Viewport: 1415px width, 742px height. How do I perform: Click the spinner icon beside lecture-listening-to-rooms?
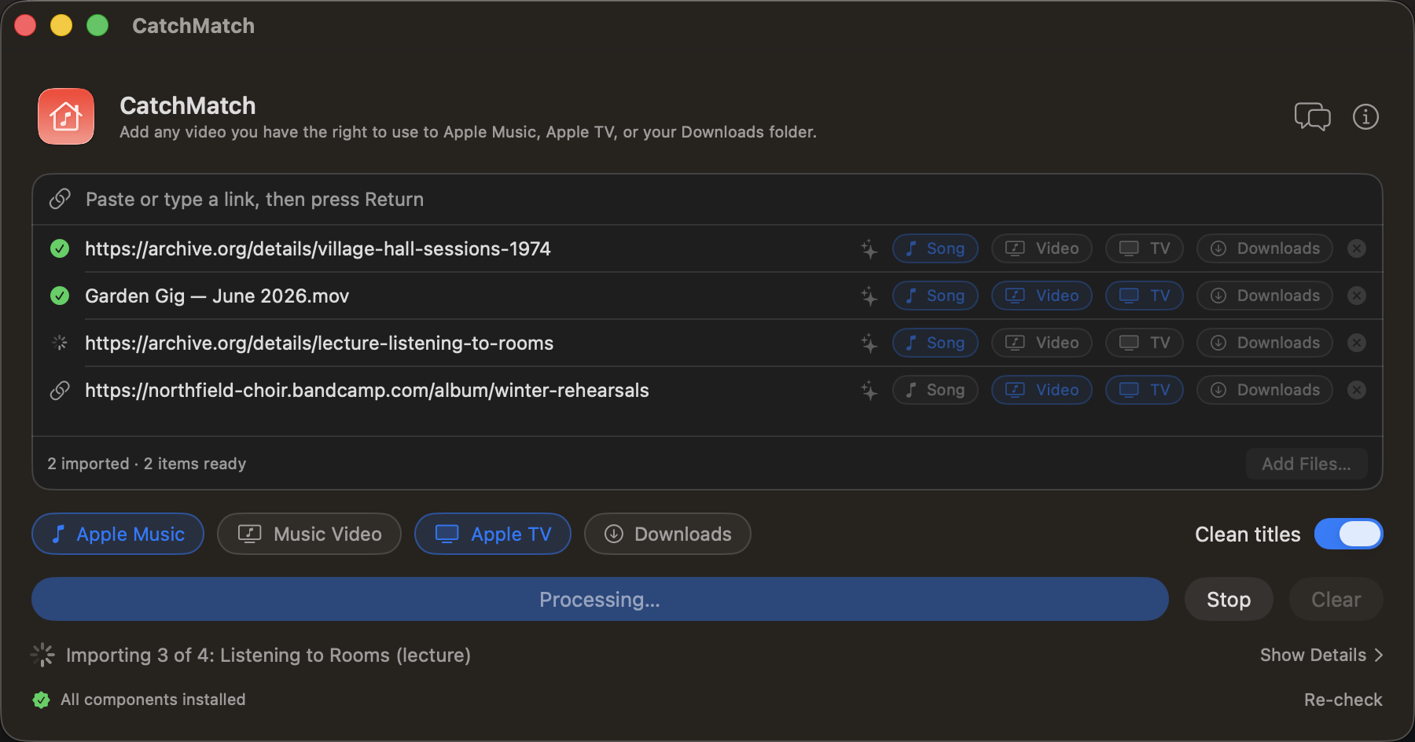click(60, 343)
